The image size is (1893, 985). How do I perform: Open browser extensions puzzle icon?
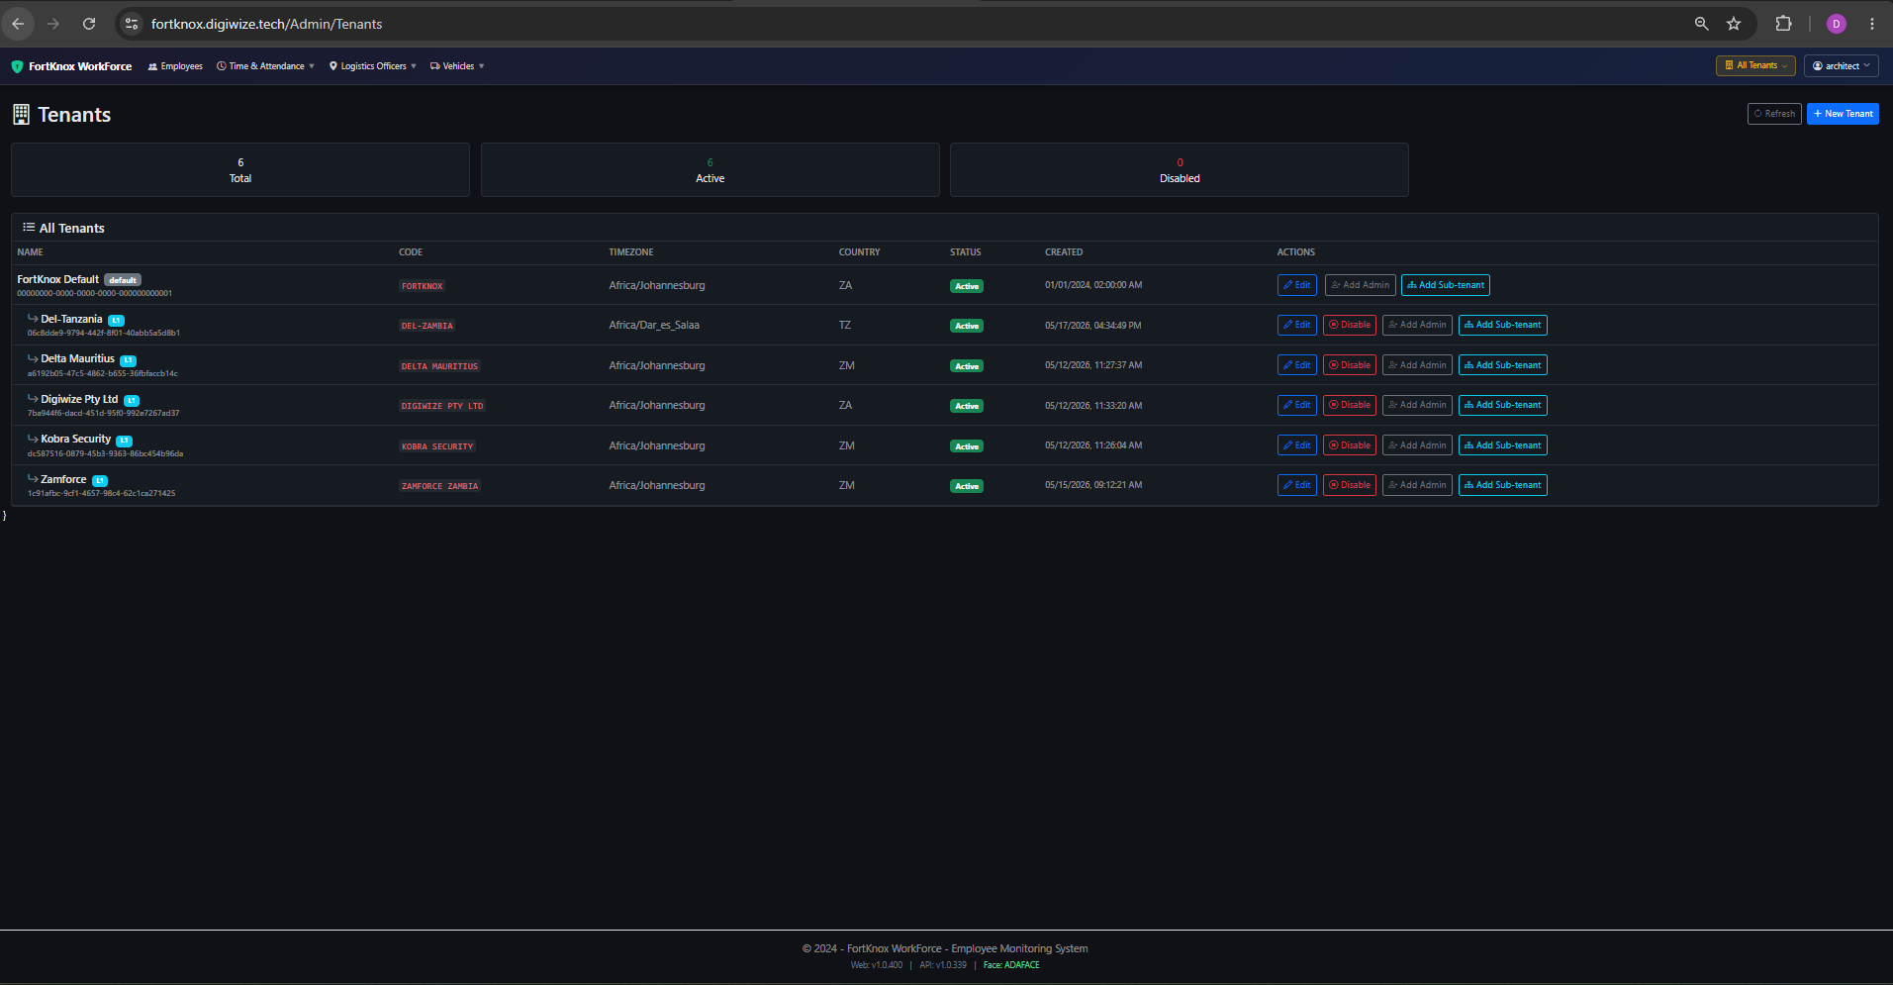[x=1783, y=24]
